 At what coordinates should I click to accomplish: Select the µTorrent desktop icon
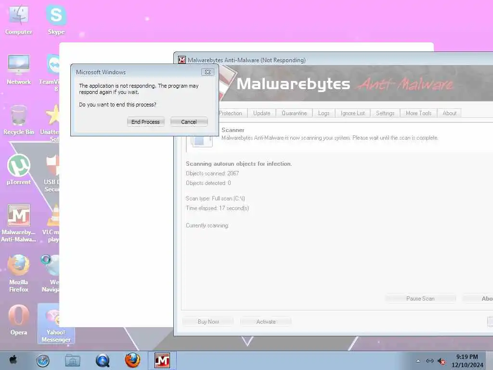point(19,170)
